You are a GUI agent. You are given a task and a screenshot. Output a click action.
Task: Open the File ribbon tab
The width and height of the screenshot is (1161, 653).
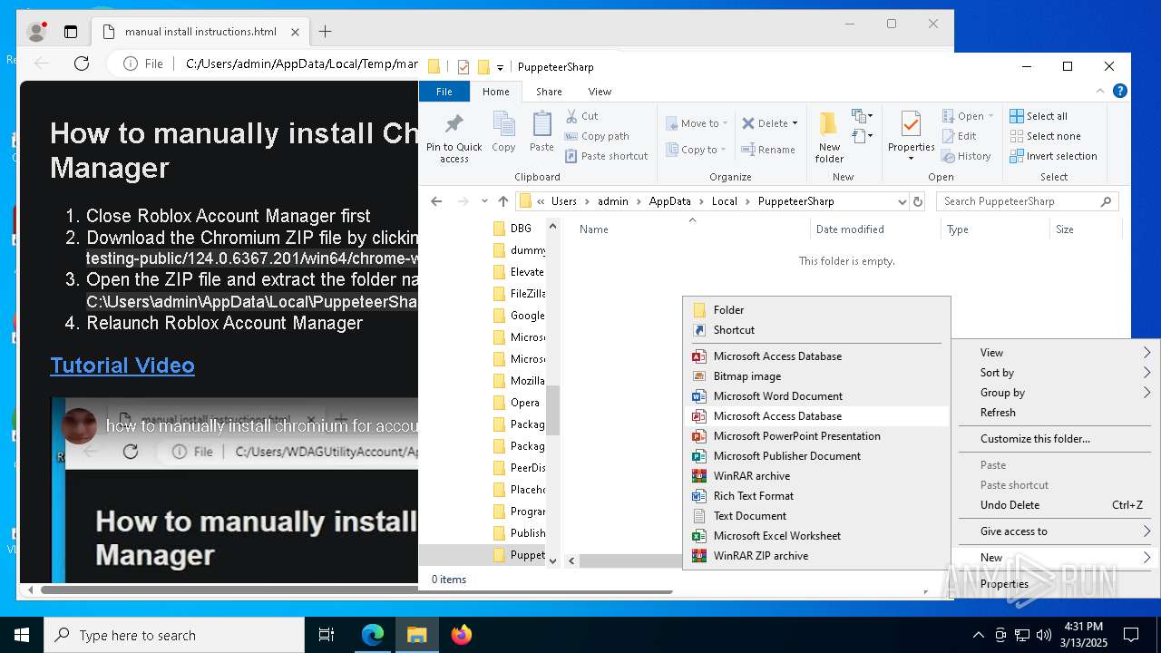click(x=444, y=92)
